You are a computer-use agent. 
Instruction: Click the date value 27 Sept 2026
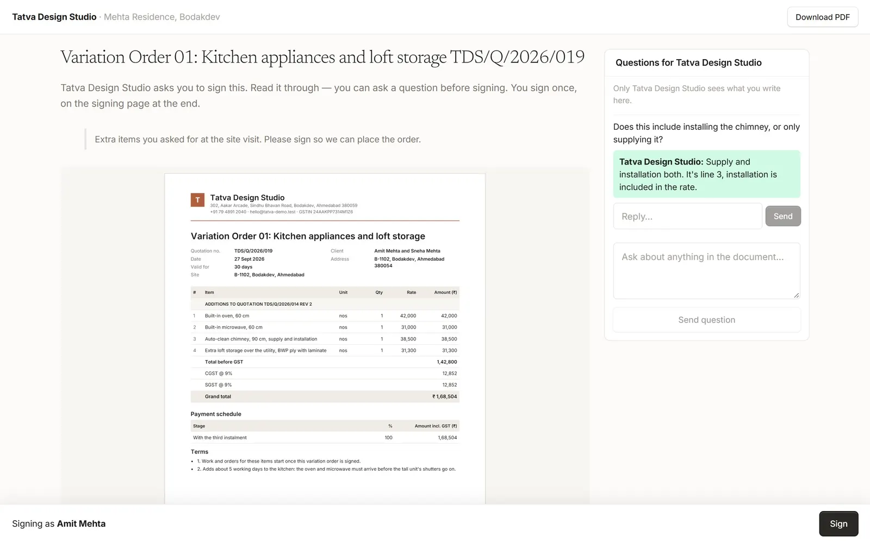(249, 259)
